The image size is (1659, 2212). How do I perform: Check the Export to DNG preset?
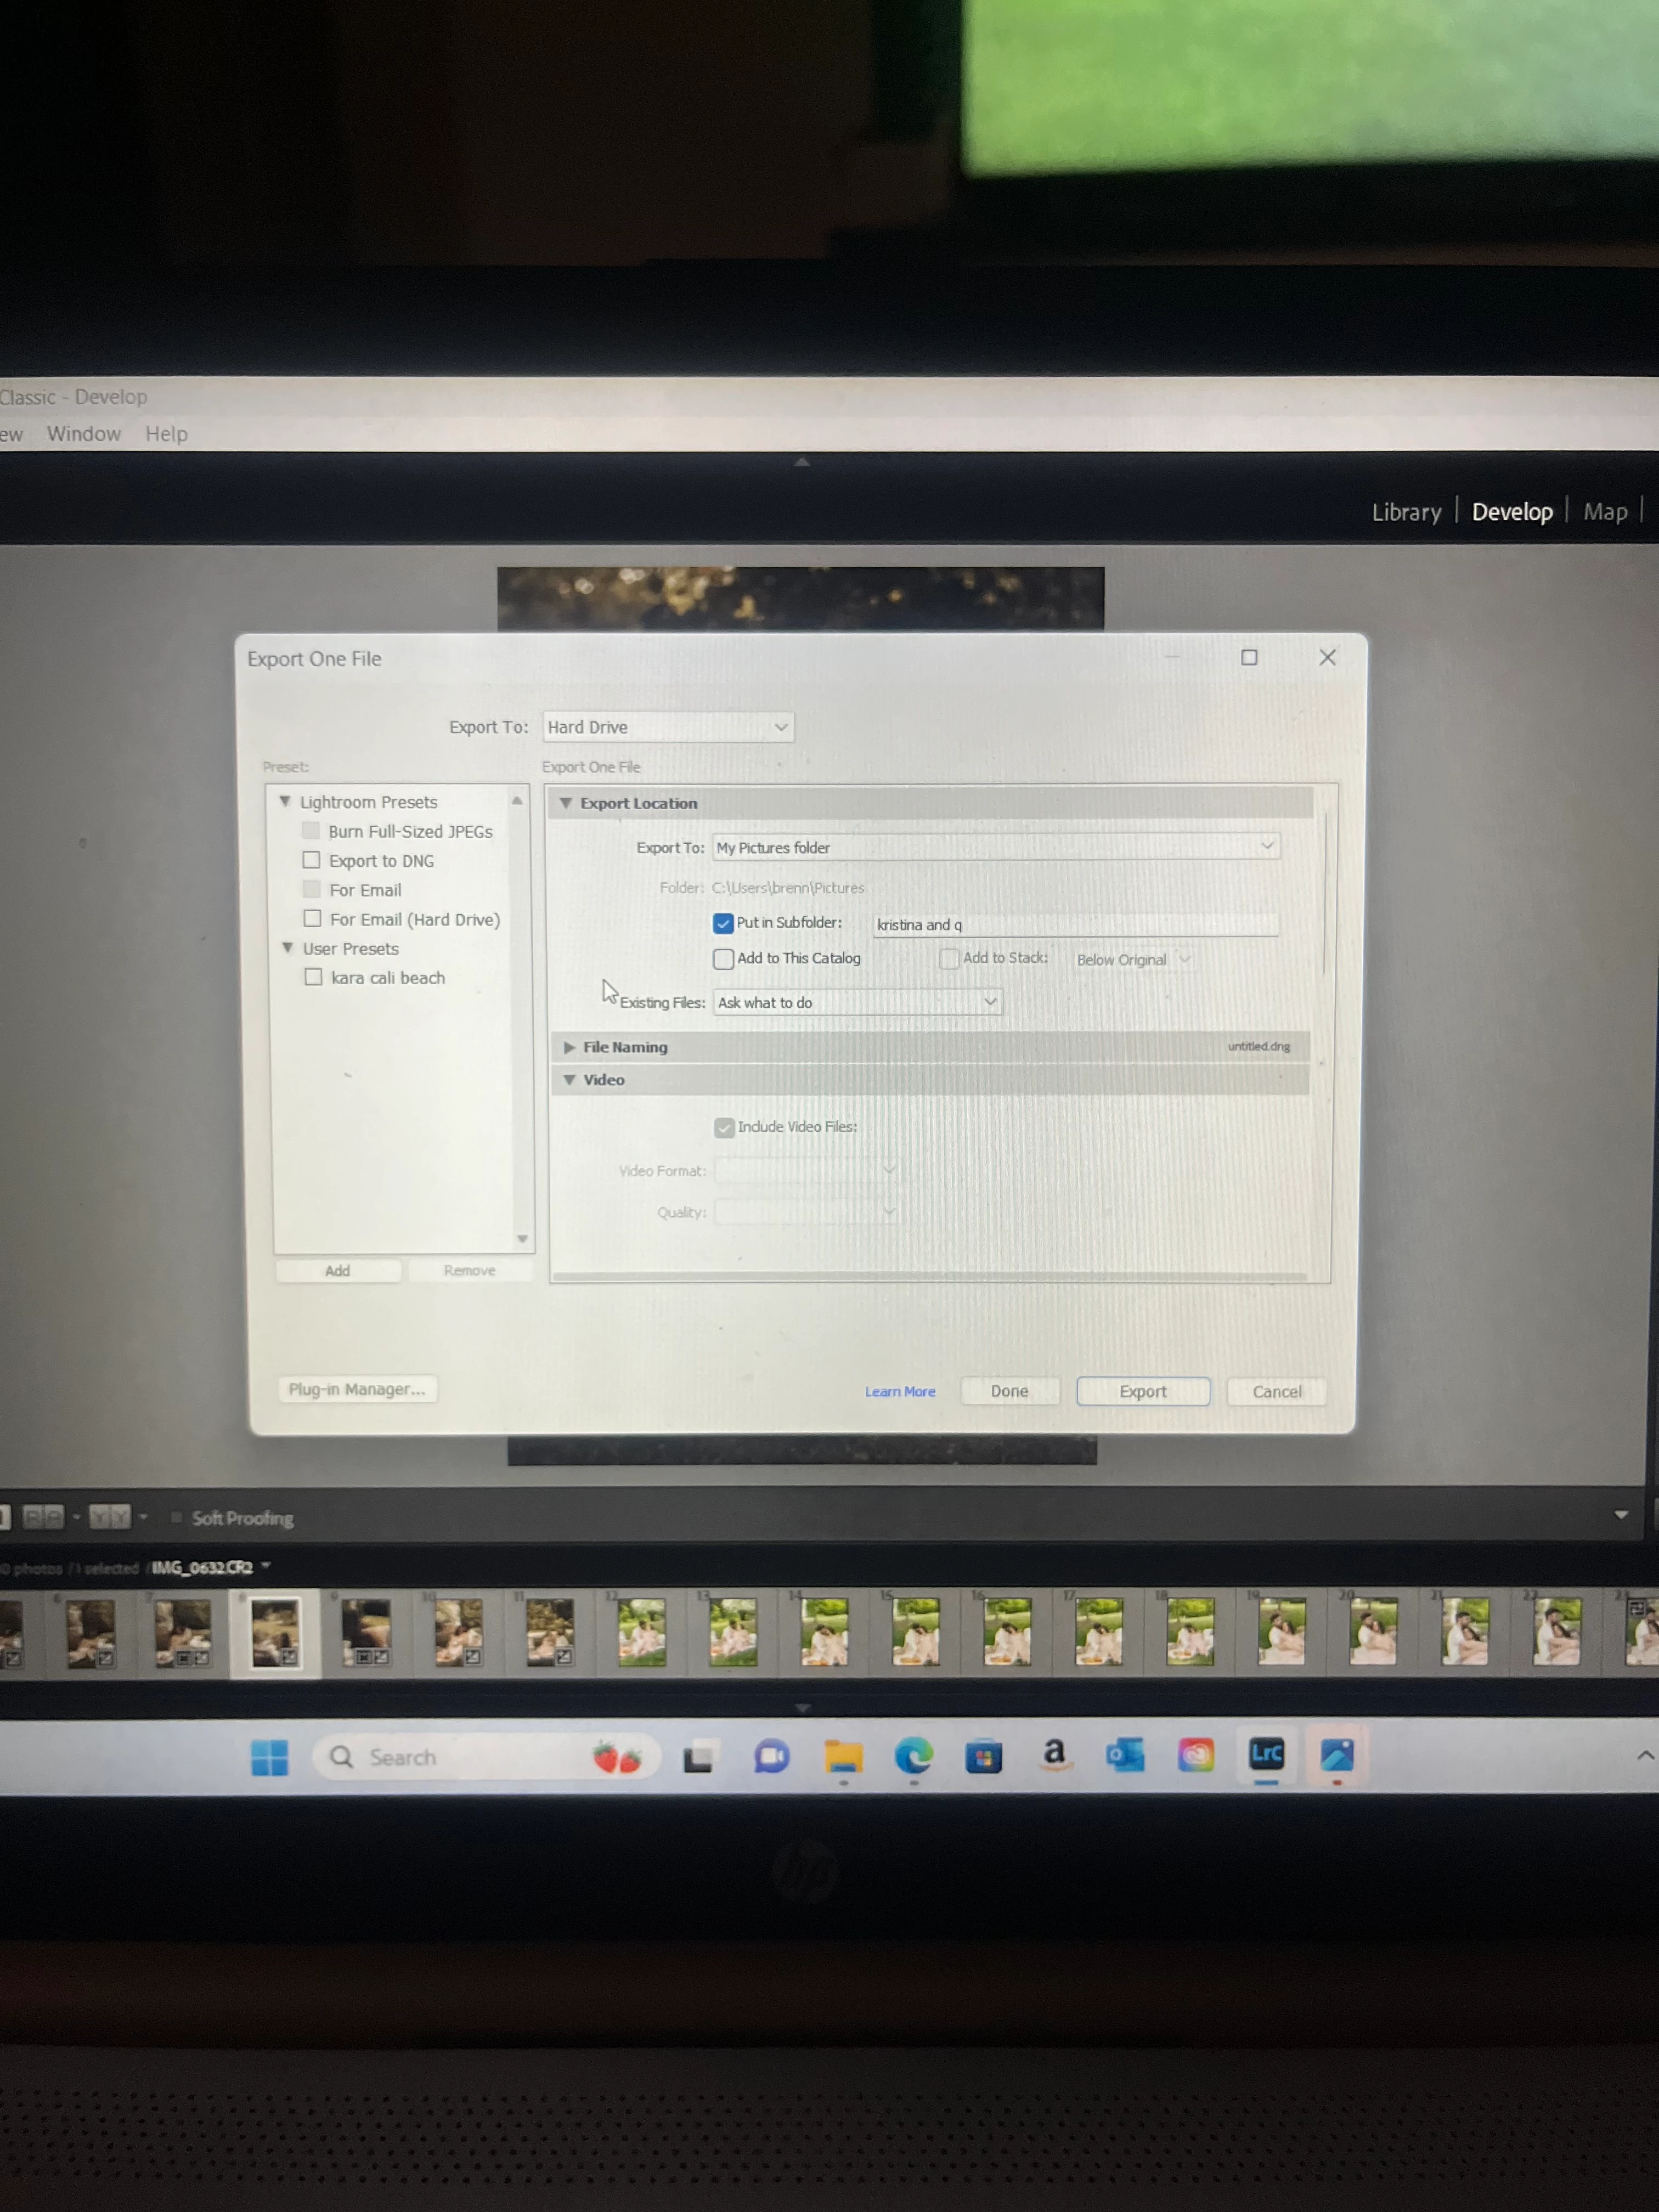312,860
